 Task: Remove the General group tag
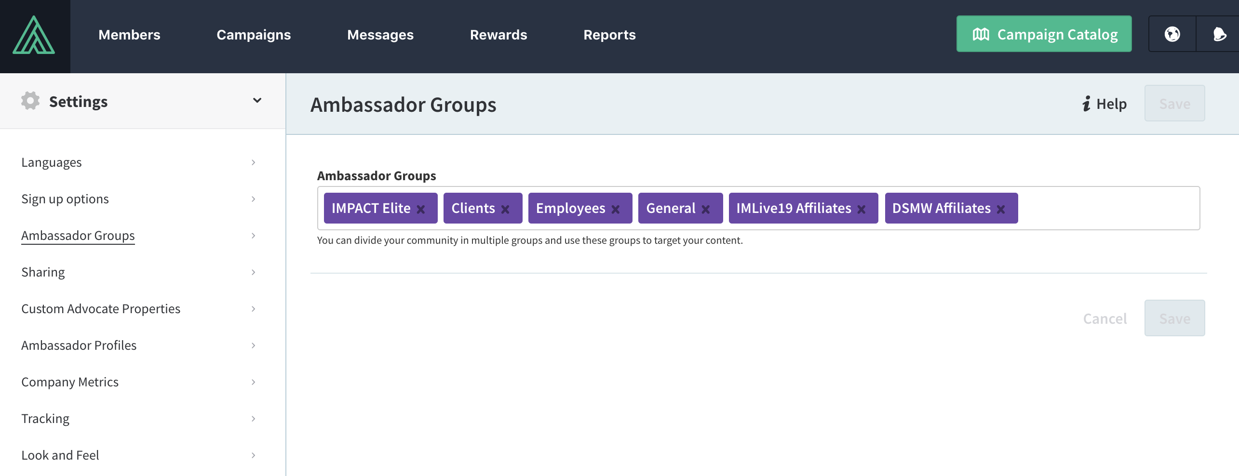pyautogui.click(x=706, y=209)
